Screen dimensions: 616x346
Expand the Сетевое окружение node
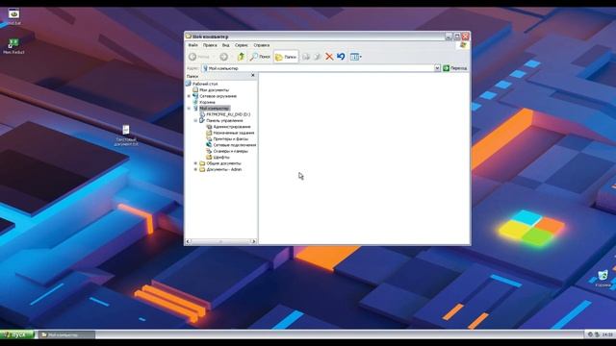[189, 96]
